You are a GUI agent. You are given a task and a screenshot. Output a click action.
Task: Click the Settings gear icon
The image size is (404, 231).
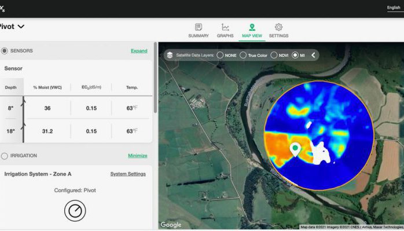pyautogui.click(x=278, y=27)
